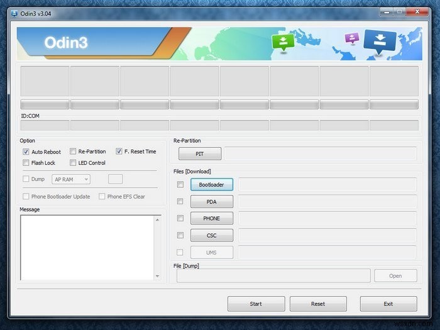Click Open in File Dump section
Screen dimensions: 440x330
tap(395, 276)
